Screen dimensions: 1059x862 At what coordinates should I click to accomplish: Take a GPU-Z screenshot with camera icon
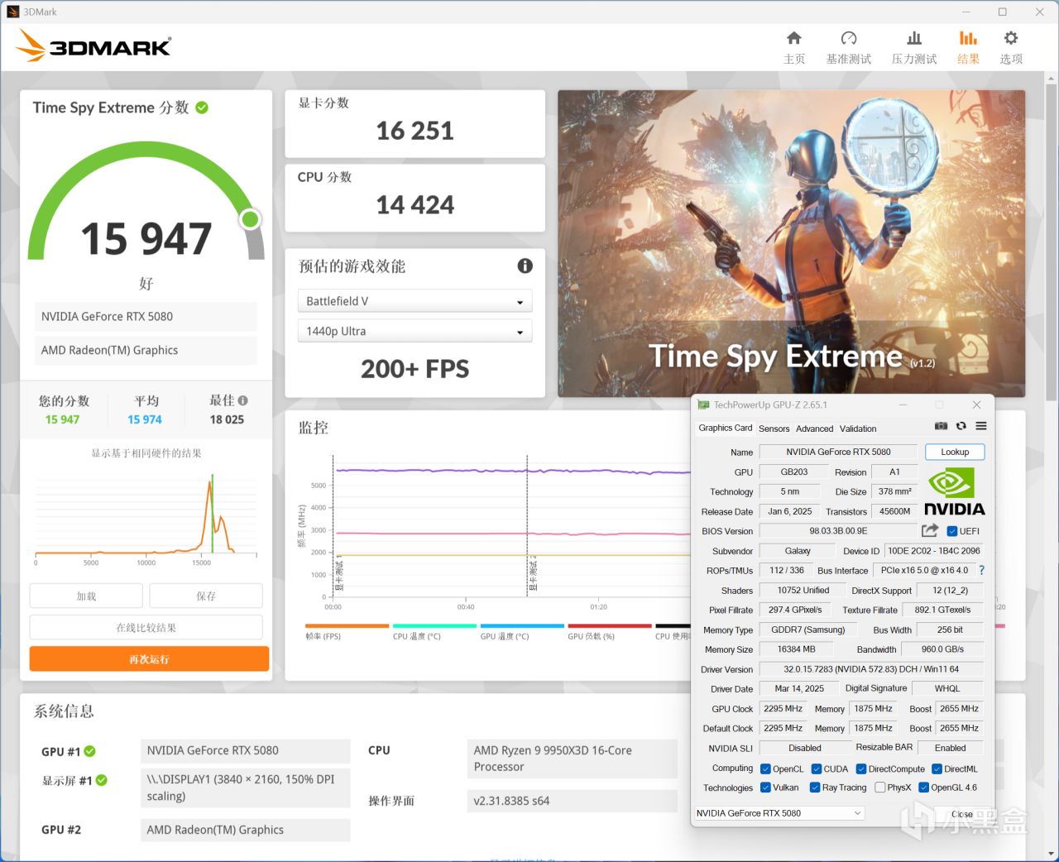pos(942,426)
